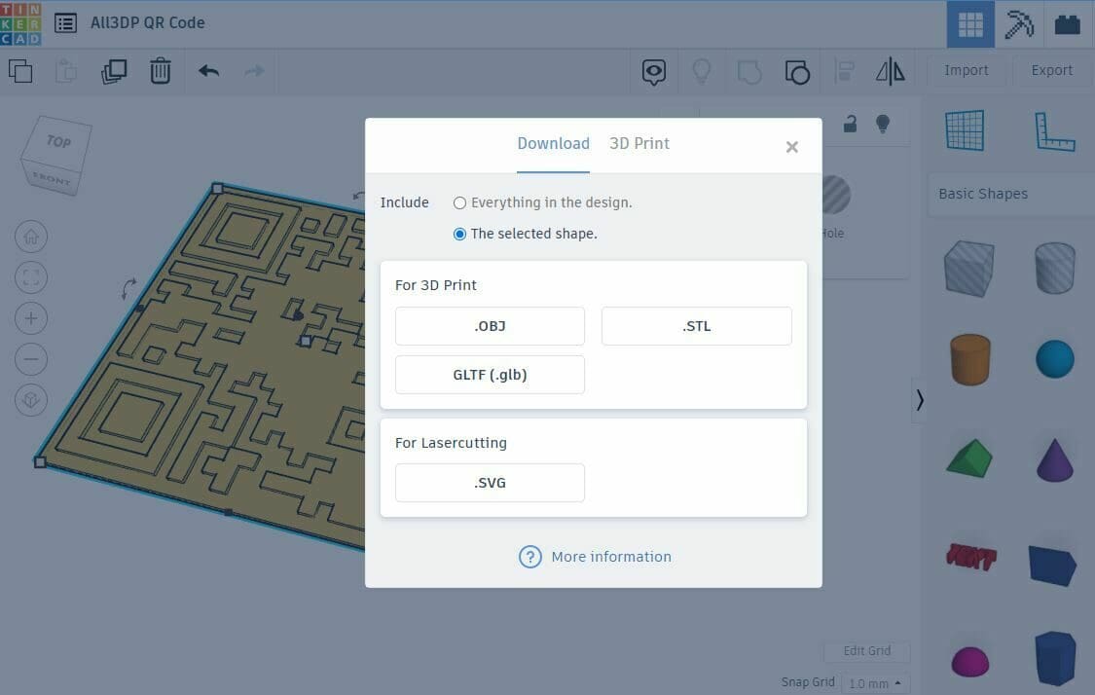Switch to 3D design grid view
The image size is (1095, 695).
[x=970, y=24]
